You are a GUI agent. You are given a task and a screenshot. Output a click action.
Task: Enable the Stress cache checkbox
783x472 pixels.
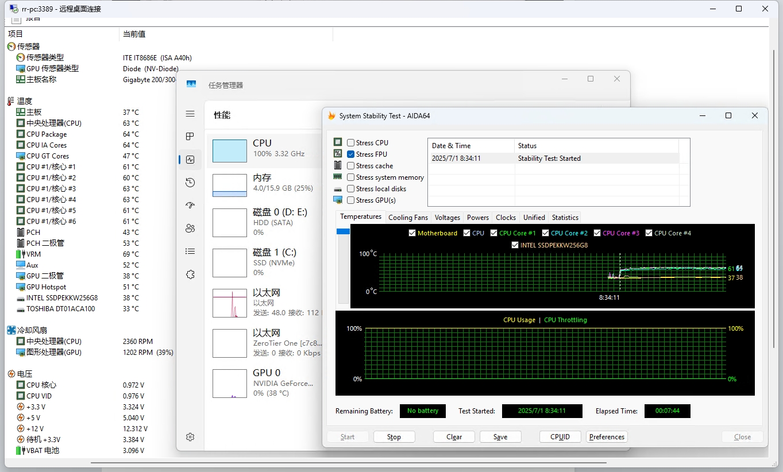coord(350,165)
